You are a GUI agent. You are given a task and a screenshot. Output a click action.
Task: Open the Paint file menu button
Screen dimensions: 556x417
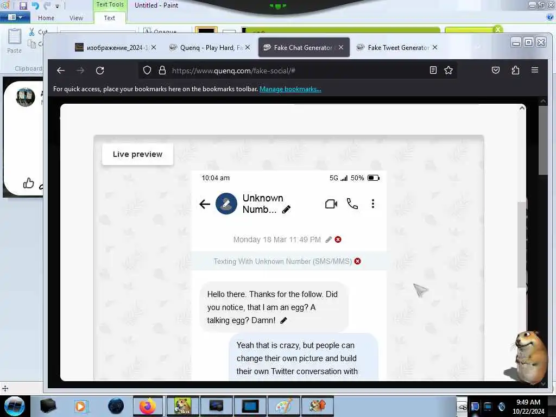coord(15,17)
